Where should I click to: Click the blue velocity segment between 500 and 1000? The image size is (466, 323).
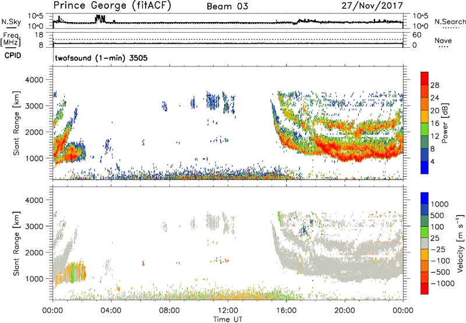(x=425, y=209)
